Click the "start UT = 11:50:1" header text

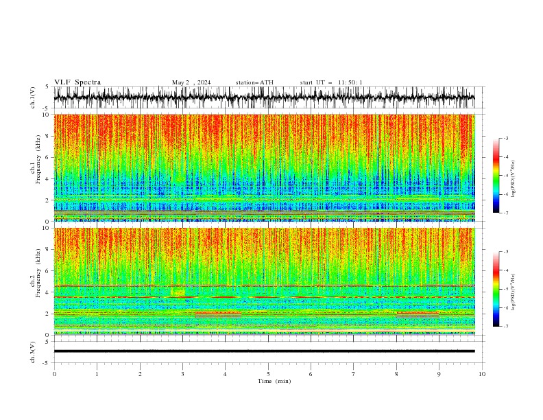coord(331,82)
